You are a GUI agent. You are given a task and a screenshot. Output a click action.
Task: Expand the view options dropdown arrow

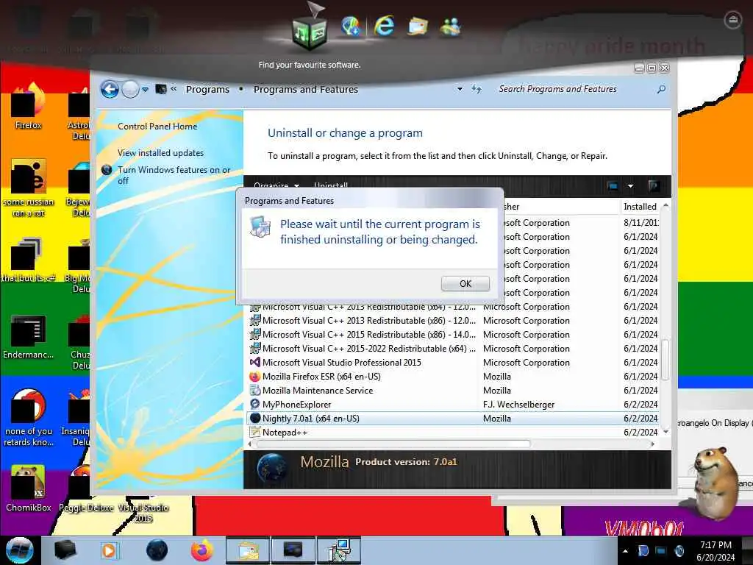630,186
